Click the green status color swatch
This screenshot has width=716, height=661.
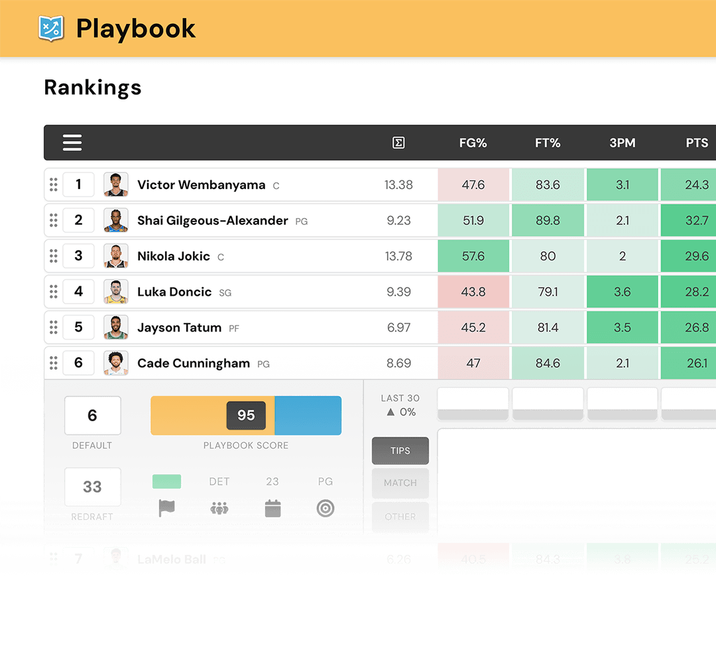[x=166, y=481]
